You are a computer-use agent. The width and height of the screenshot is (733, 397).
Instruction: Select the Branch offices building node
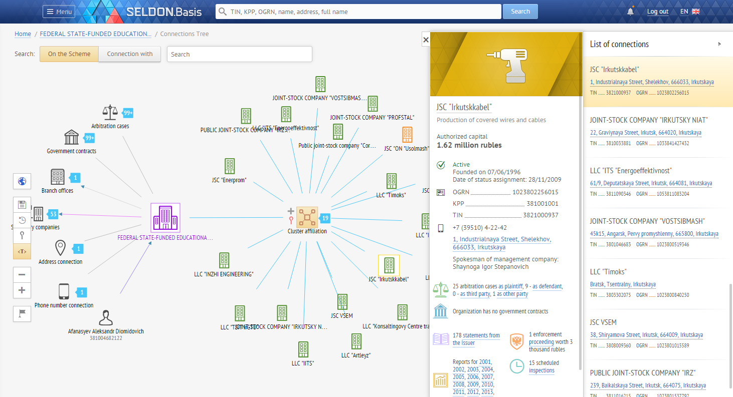tap(58, 177)
